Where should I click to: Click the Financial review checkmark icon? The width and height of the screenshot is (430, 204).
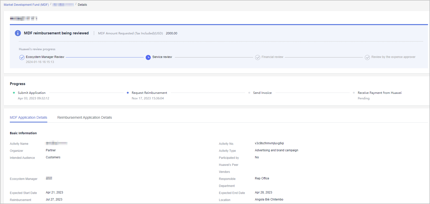[258, 57]
